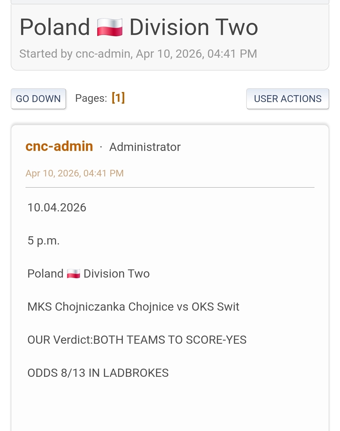Click the Poland flag in thread title
Viewport: 340px width, 431px height.
click(x=110, y=27)
